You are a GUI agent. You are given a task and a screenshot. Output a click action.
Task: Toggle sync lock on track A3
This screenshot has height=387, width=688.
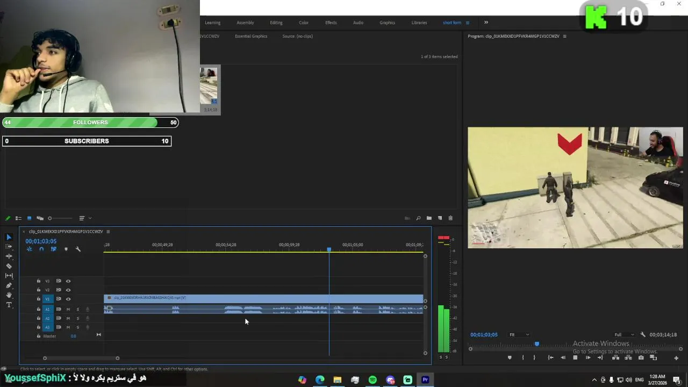59,327
